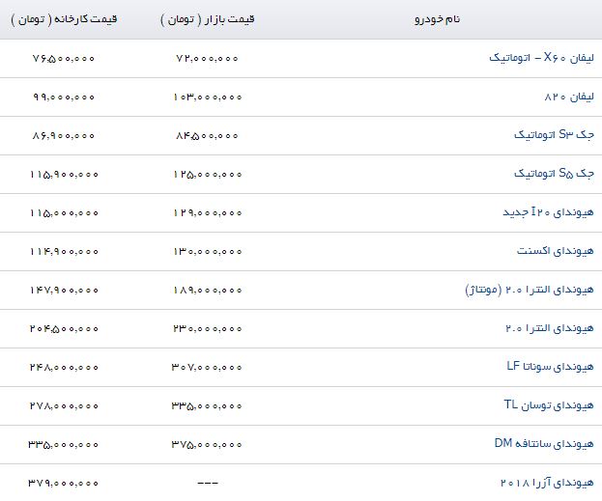The width and height of the screenshot is (602, 501).
Task: Open the هیوندای I20 جدید link
Action: pos(548,212)
